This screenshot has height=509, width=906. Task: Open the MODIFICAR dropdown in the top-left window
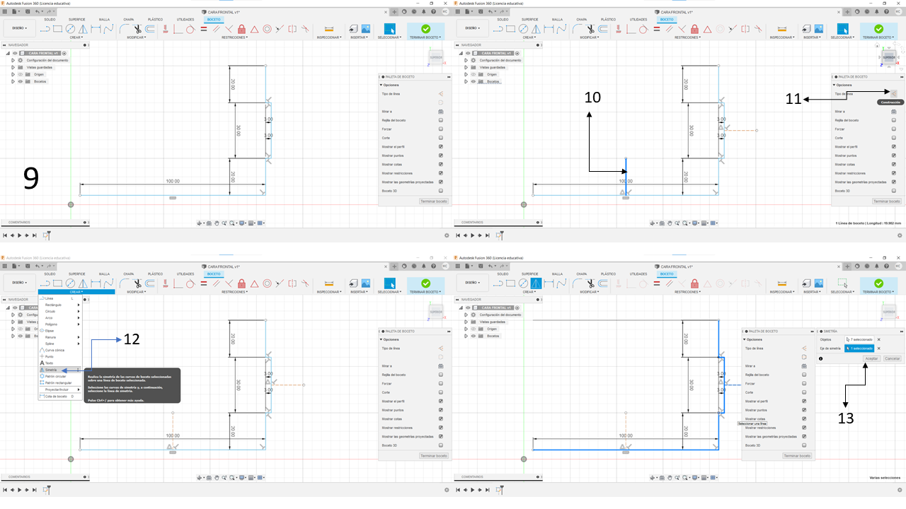[x=135, y=37]
